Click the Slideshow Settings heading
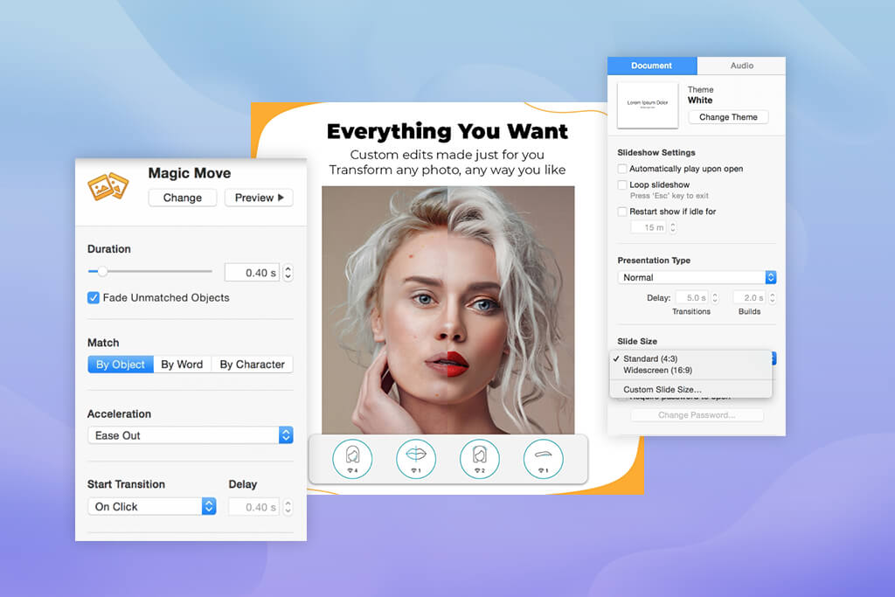The width and height of the screenshot is (895, 597). (x=656, y=152)
